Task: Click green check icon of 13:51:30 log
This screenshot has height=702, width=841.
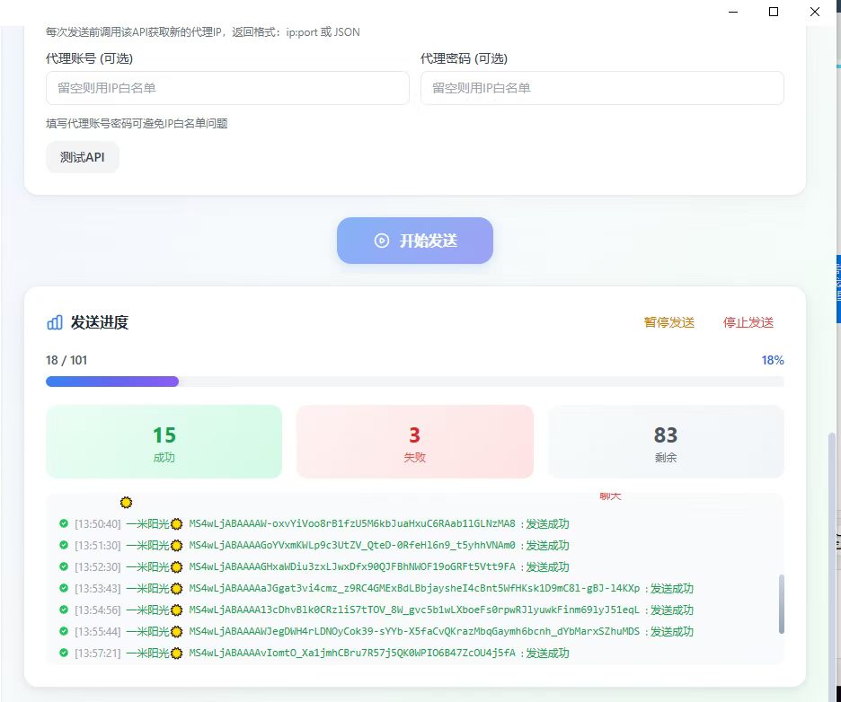Action: (64, 545)
